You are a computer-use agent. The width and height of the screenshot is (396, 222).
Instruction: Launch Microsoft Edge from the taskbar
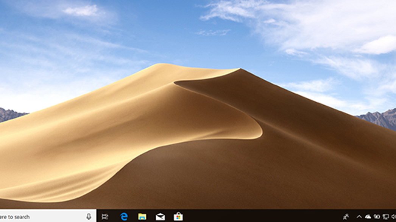click(124, 216)
